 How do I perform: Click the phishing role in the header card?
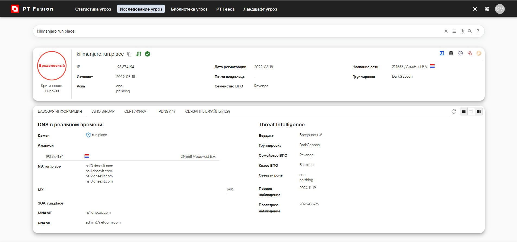point(123,91)
